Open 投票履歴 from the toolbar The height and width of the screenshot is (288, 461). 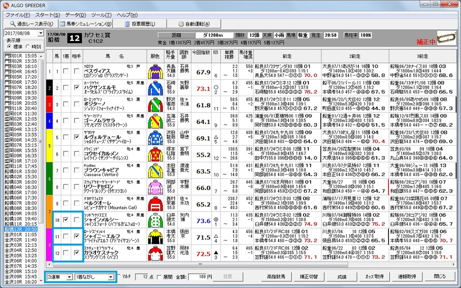click(x=140, y=24)
